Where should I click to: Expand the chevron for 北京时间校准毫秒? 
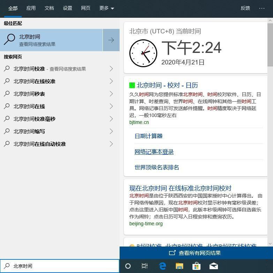pyautogui.click(x=111, y=119)
